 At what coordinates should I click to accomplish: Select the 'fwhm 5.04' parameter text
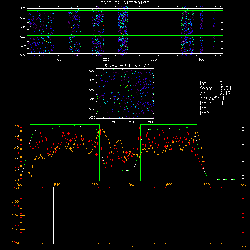point(216,88)
